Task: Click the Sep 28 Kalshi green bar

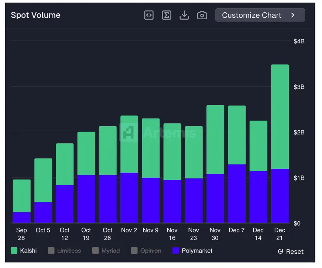Action: pos(22,195)
